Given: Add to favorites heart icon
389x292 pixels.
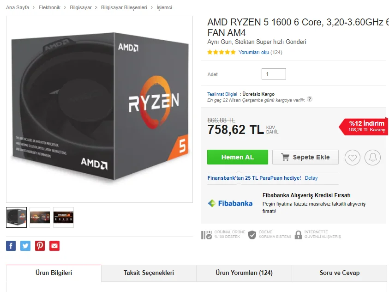Looking at the screenshot, I should [x=352, y=158].
